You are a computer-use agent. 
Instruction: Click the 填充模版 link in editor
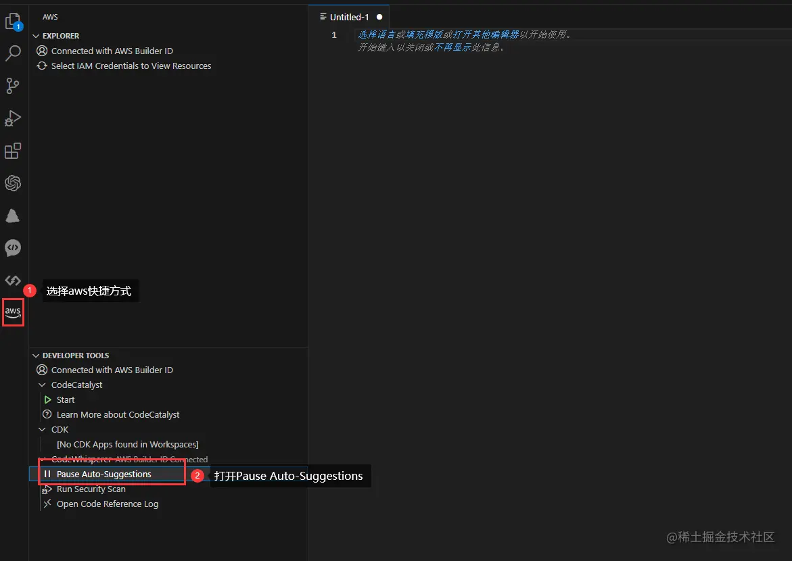424,34
